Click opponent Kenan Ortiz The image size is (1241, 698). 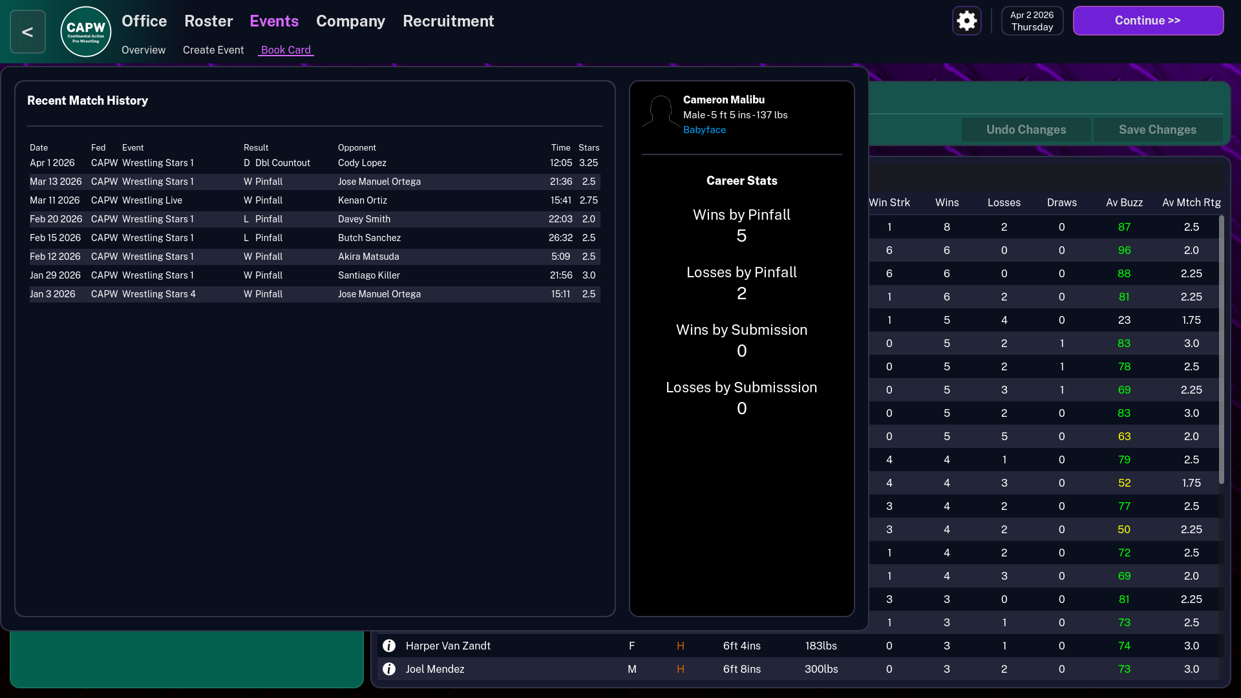coord(362,200)
